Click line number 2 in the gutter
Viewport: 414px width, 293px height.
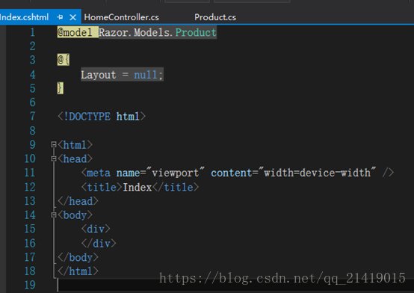point(32,46)
